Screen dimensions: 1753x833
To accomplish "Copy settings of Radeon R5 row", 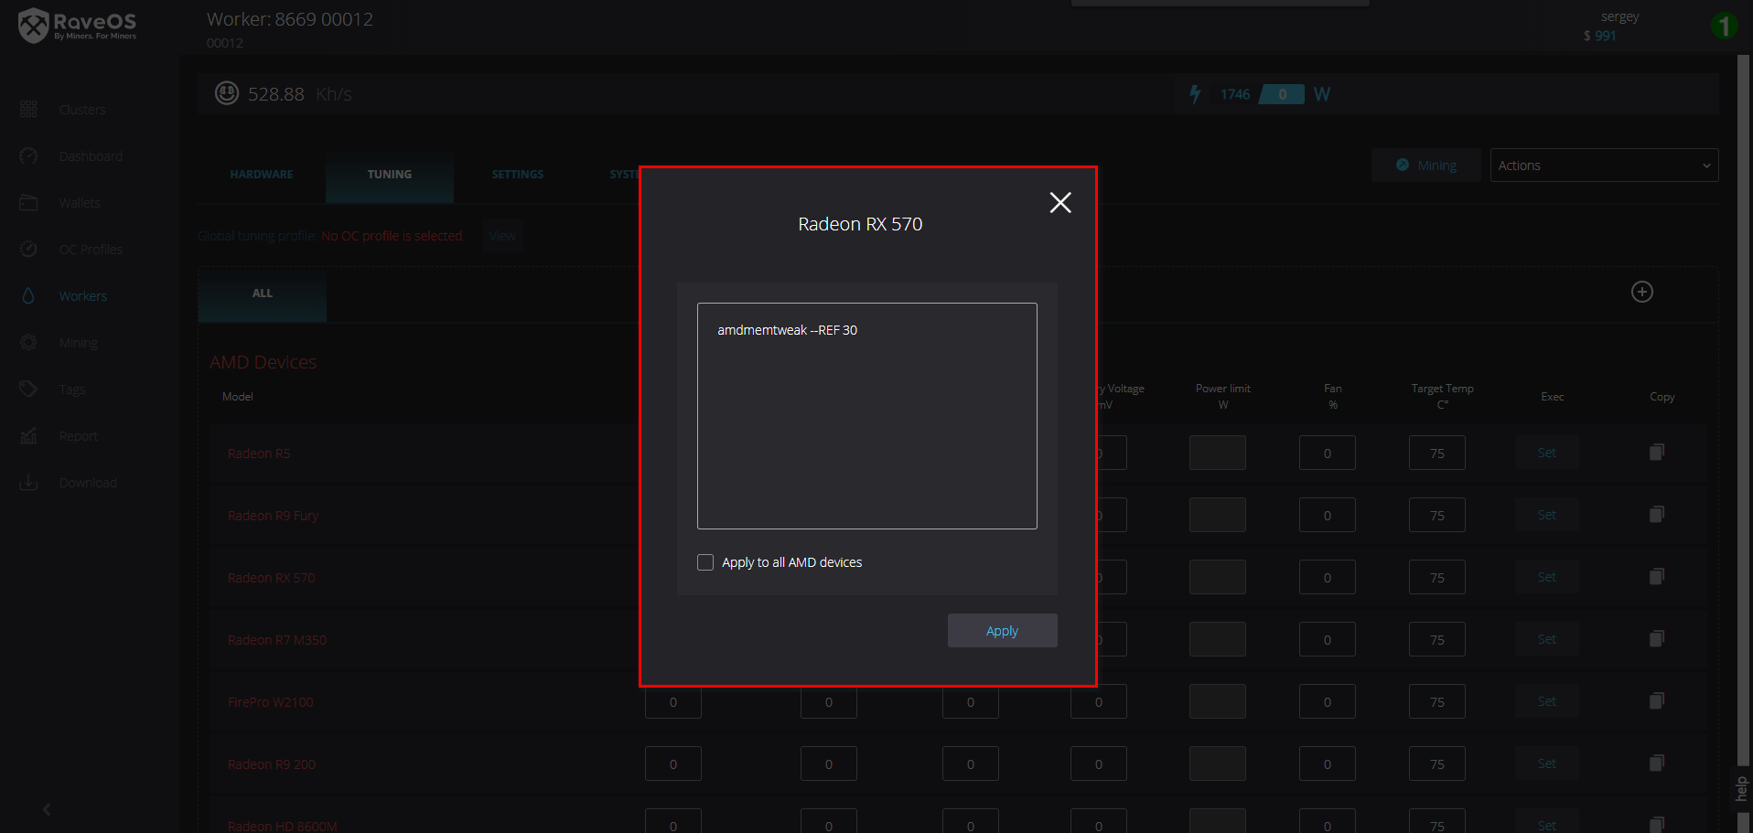I will point(1657,453).
